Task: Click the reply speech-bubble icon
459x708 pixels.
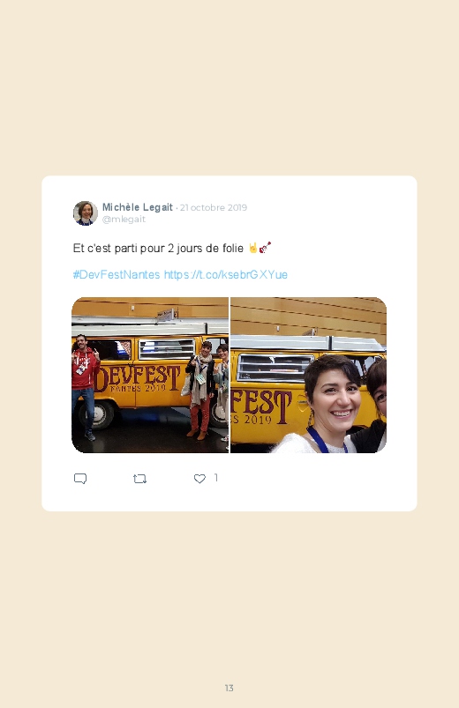Action: [80, 479]
